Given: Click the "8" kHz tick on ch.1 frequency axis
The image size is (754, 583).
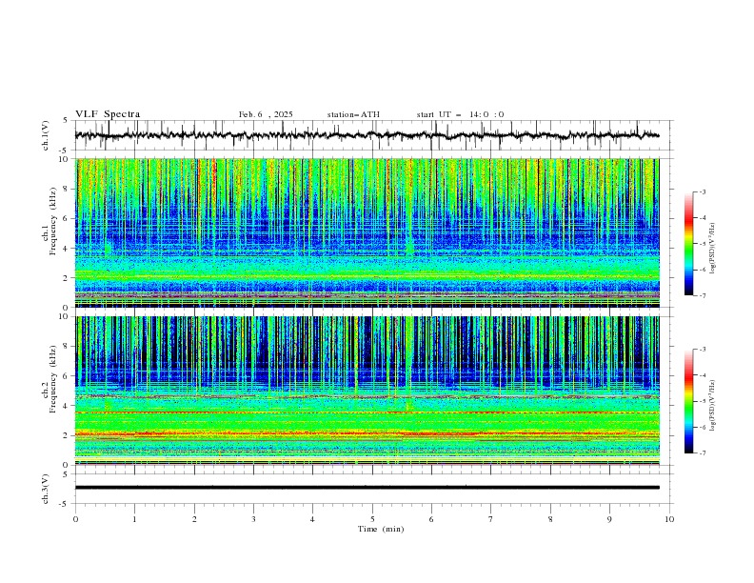Looking at the screenshot, I should click(x=68, y=189).
